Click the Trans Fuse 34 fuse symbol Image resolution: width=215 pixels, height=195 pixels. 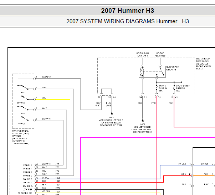click(x=157, y=88)
